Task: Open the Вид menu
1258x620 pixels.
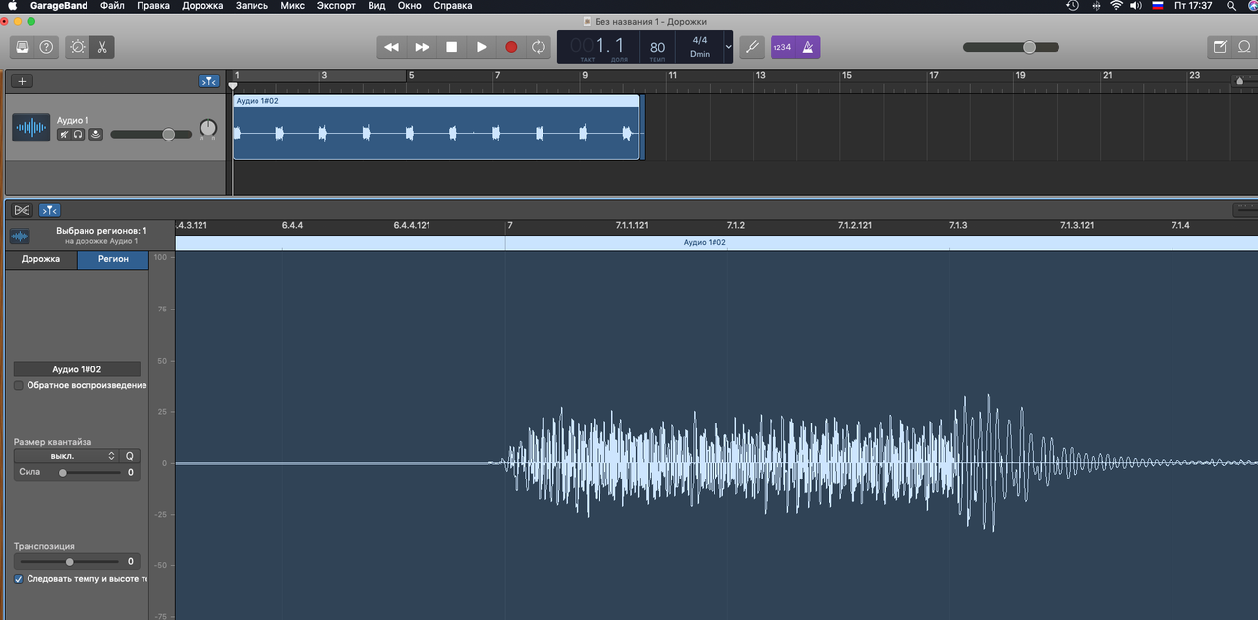Action: point(376,6)
